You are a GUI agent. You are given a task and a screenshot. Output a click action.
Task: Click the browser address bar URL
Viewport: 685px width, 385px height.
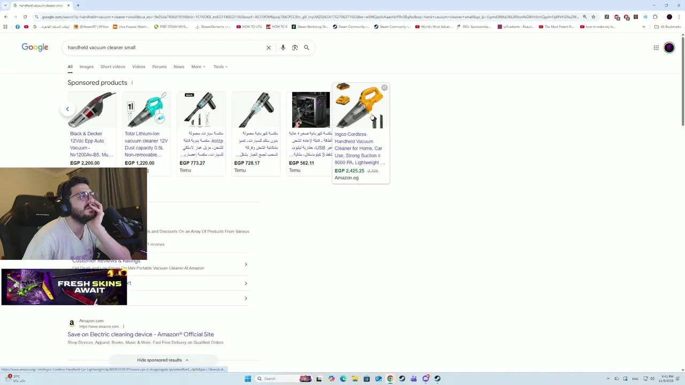[x=310, y=17]
